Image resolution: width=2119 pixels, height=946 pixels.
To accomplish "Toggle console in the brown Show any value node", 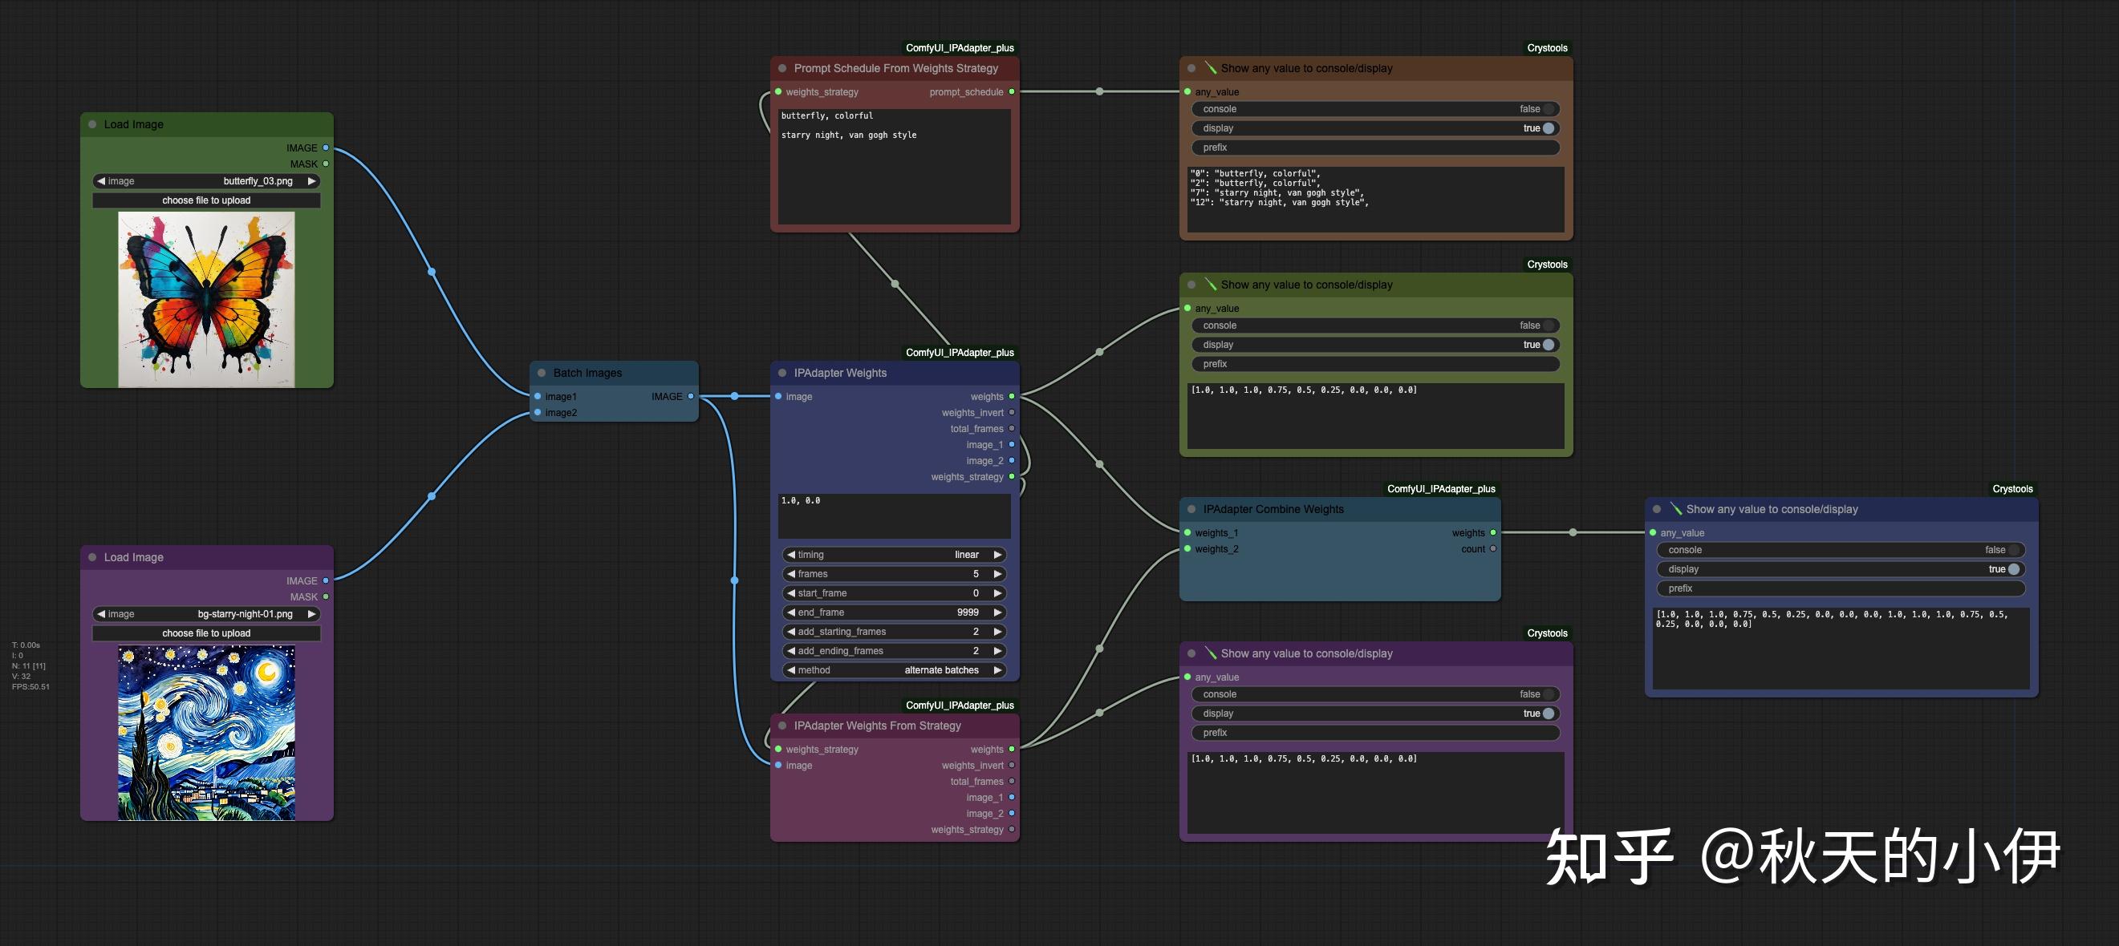I will click(x=1375, y=109).
